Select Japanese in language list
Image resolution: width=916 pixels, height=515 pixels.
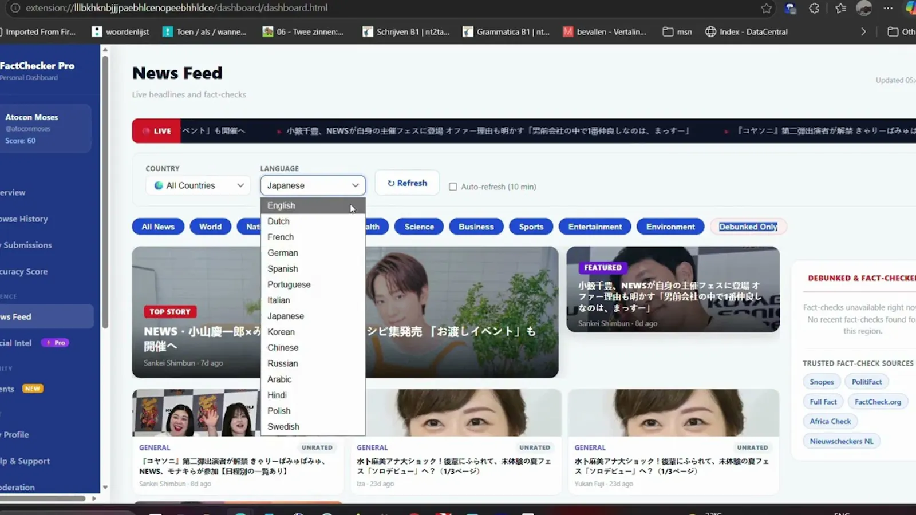[313, 316]
